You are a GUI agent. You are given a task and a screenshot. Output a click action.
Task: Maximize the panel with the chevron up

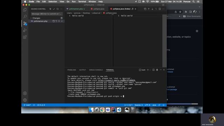[161, 70]
